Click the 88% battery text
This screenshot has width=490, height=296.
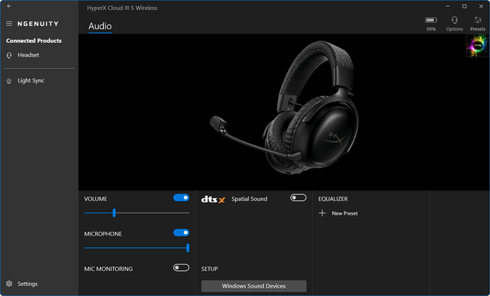click(x=431, y=29)
